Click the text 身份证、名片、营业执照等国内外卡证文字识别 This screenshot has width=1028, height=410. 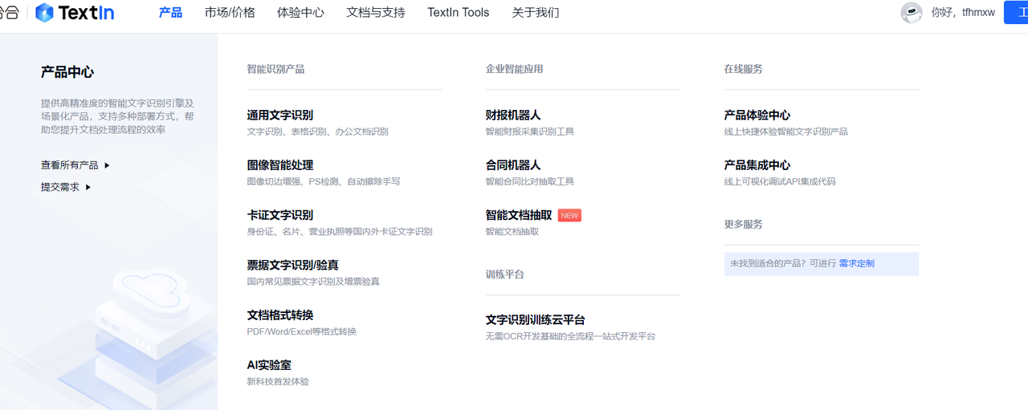point(340,232)
